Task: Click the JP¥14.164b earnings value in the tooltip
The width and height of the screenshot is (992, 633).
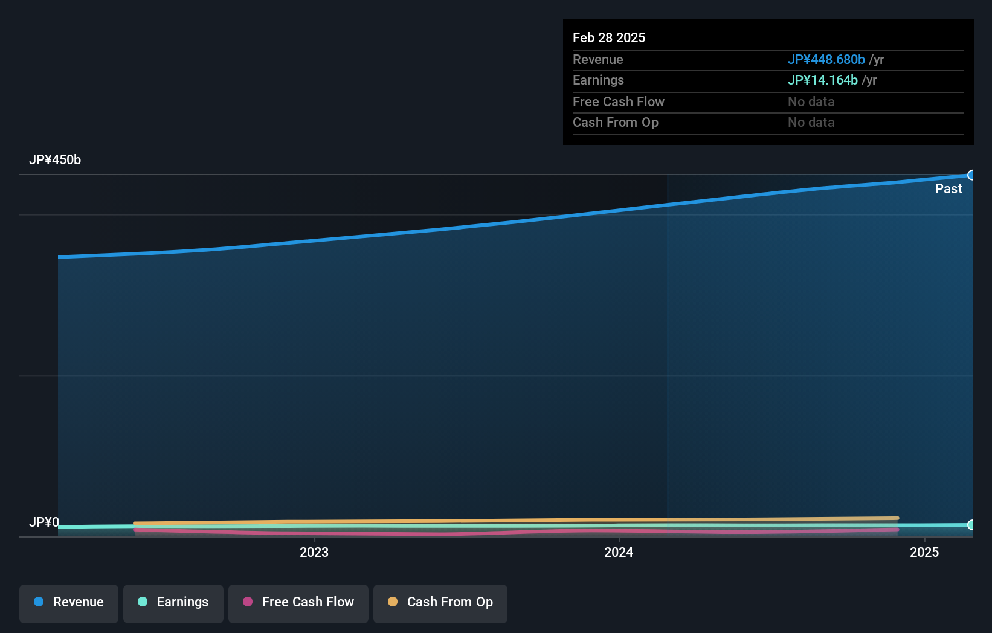Action: click(x=822, y=80)
